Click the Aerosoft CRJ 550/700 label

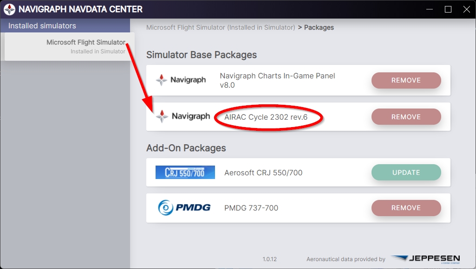tap(263, 173)
